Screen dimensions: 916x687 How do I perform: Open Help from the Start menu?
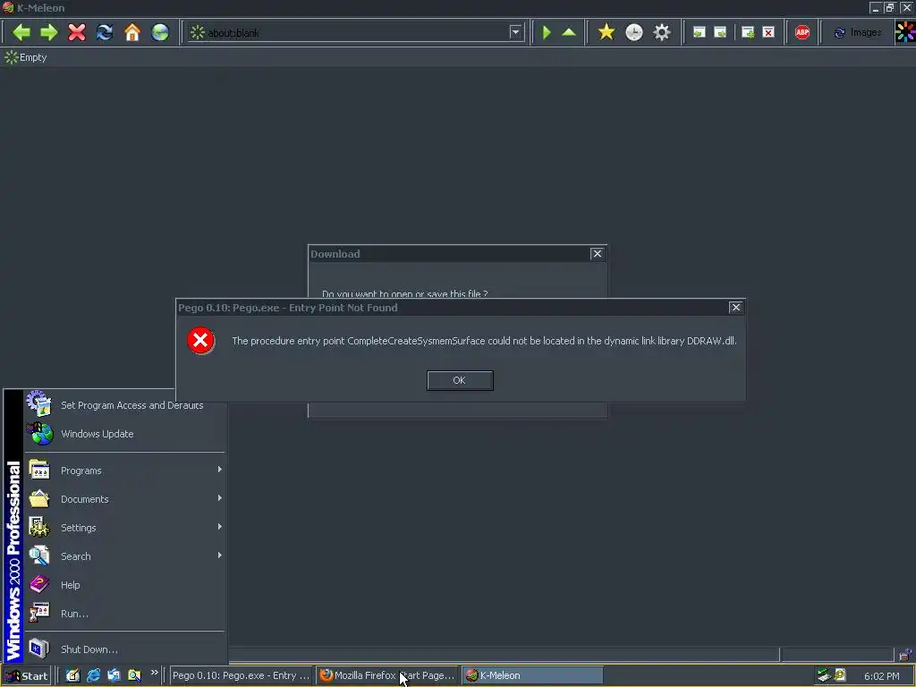click(124, 585)
